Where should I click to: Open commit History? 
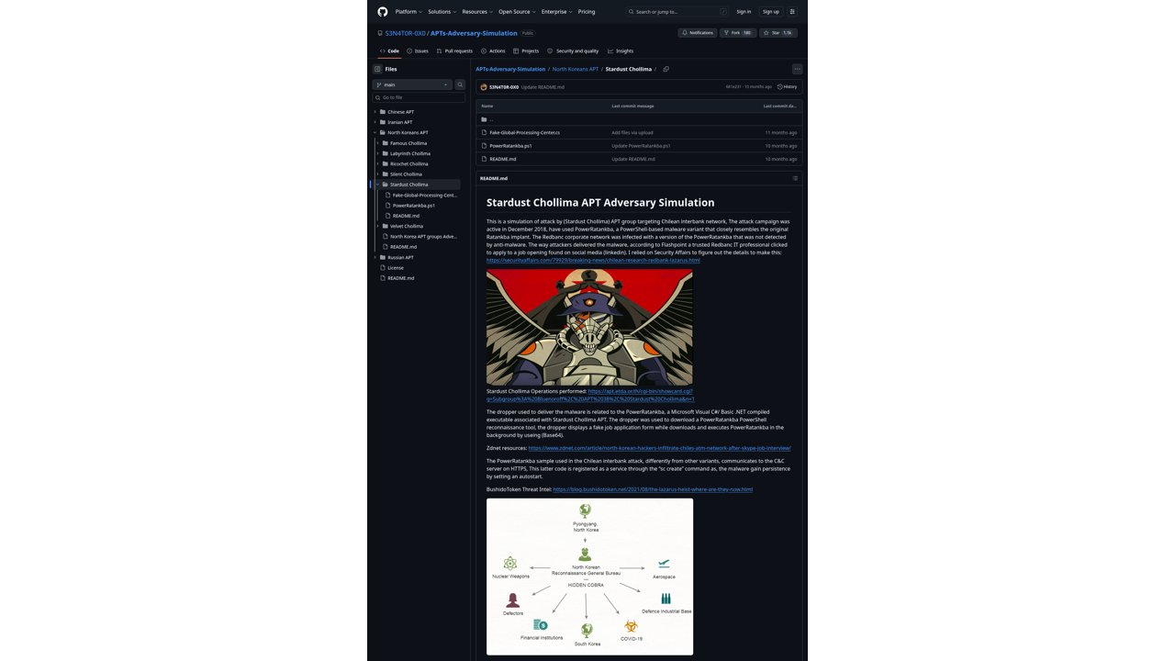787,86
